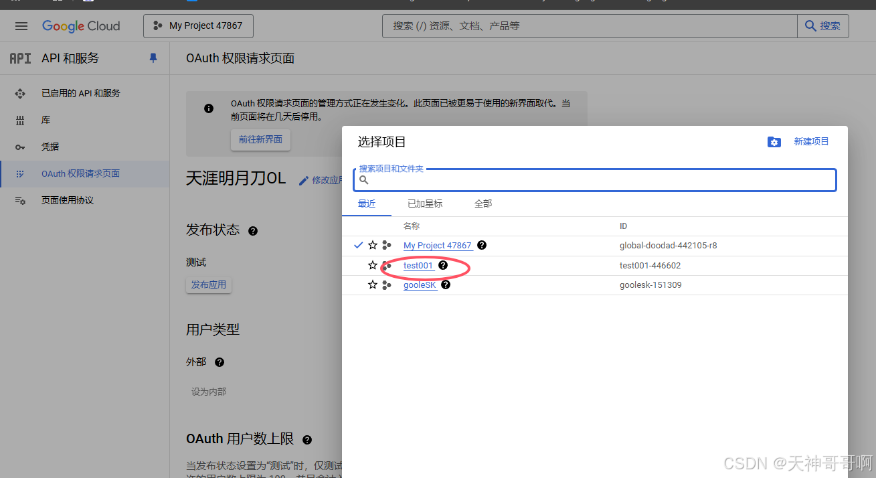
Task: Star the gooleSK project
Action: (x=373, y=285)
